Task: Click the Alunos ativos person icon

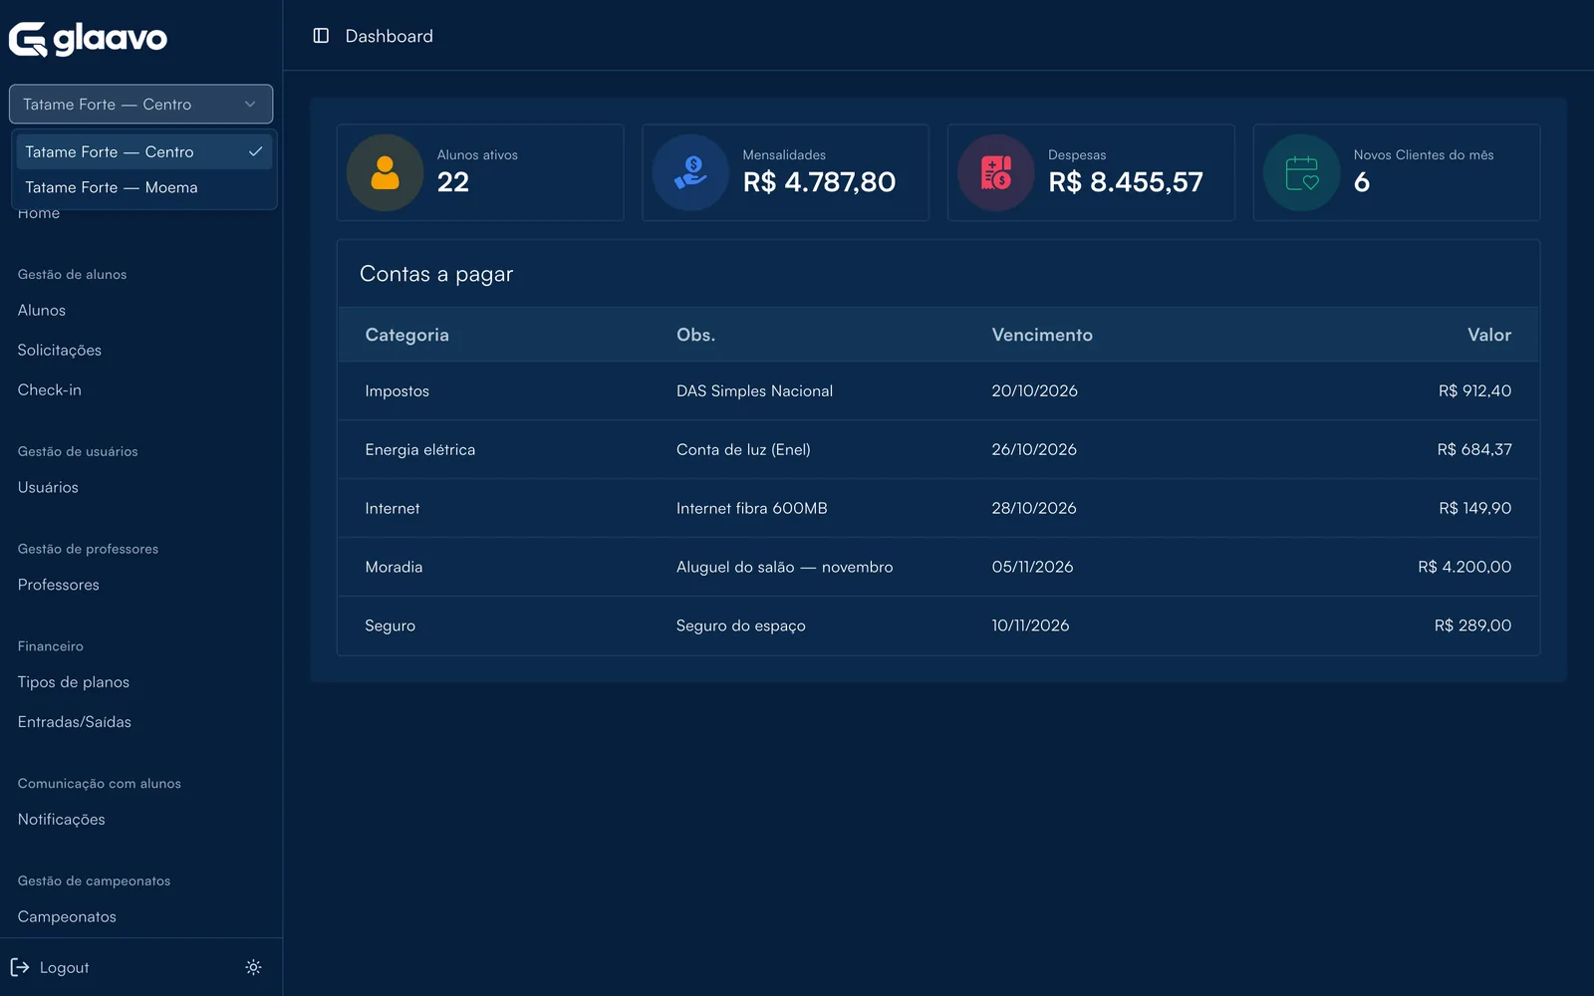Action: [385, 172]
